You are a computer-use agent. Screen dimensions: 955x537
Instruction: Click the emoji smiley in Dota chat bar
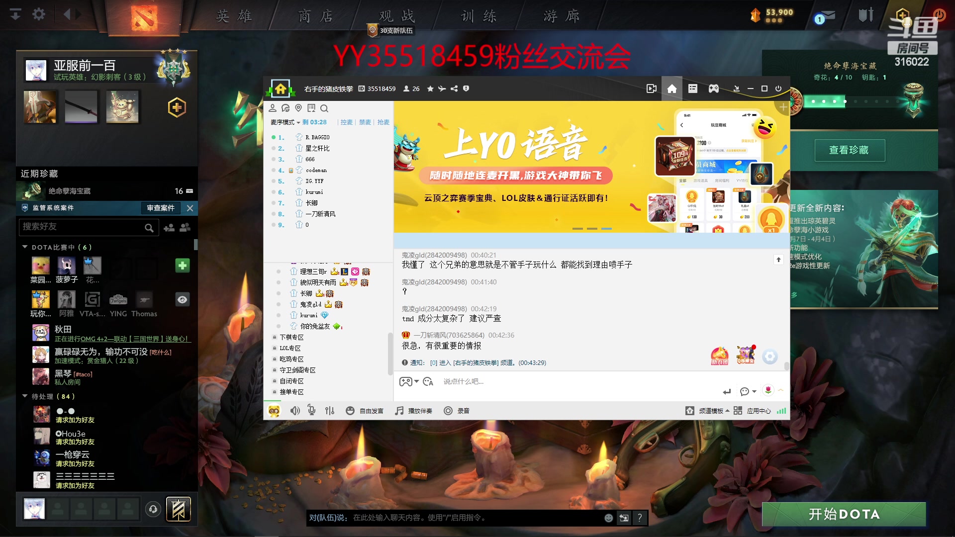click(608, 518)
